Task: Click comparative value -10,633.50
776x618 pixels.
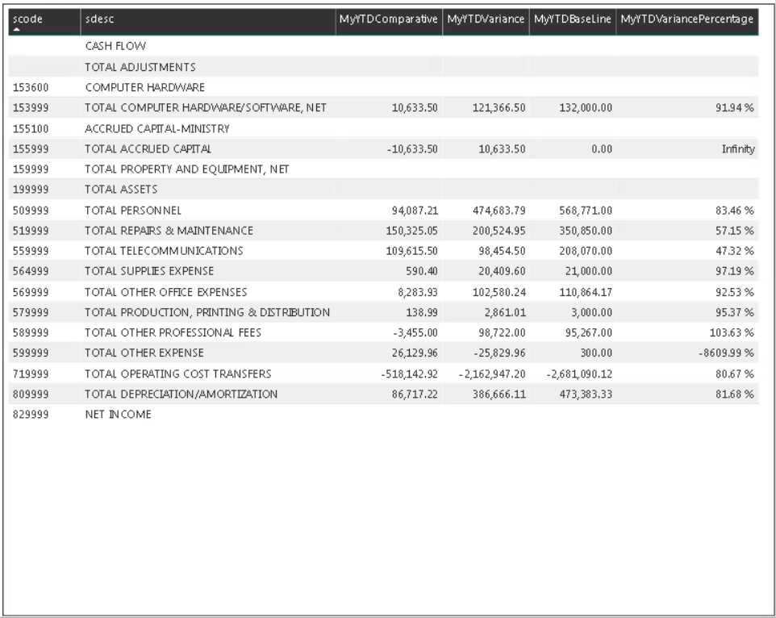Action: [x=412, y=149]
